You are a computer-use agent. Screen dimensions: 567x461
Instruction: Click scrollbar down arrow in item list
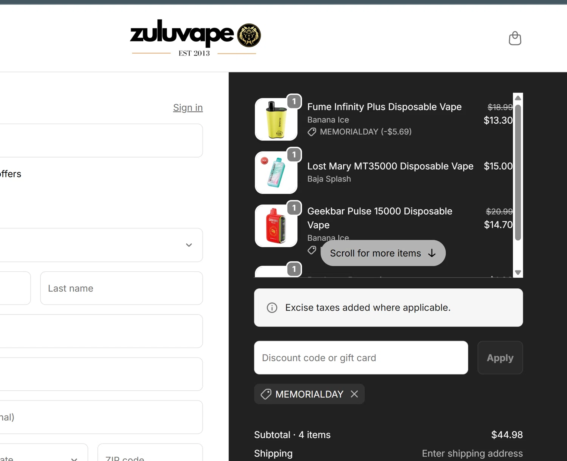pyautogui.click(x=518, y=272)
